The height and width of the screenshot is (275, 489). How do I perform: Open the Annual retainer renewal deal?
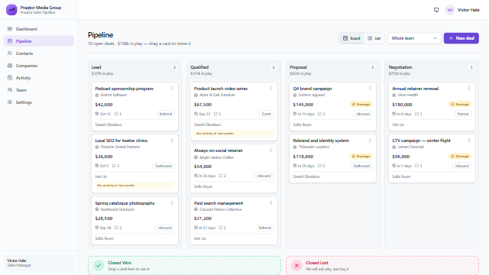[x=415, y=89]
